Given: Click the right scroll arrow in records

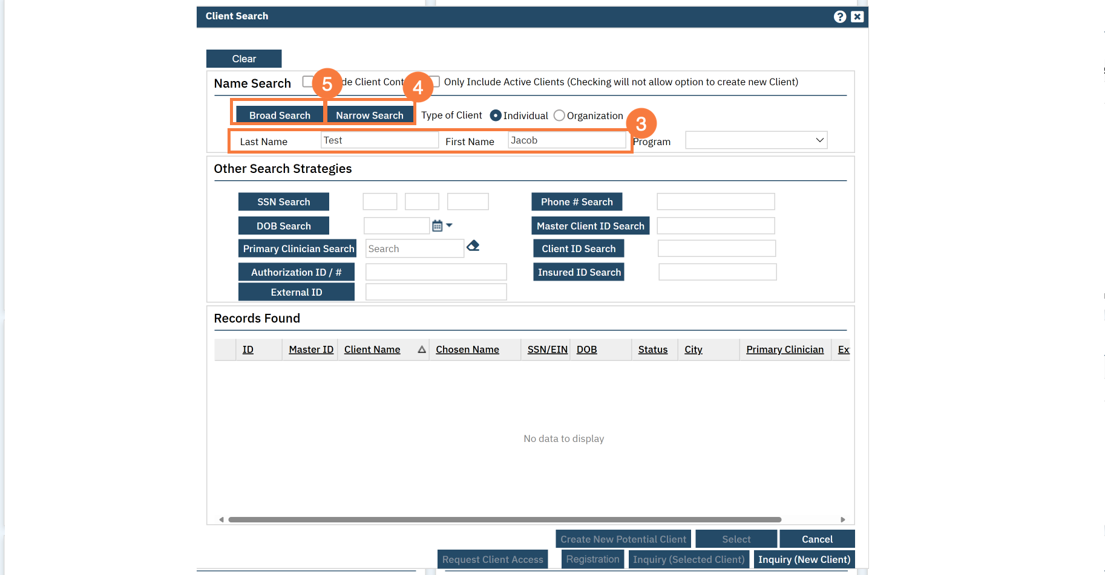Looking at the screenshot, I should click(842, 519).
